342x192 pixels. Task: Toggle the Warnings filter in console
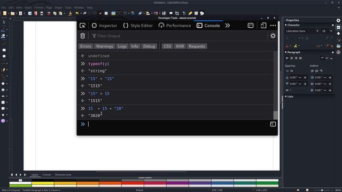(105, 46)
